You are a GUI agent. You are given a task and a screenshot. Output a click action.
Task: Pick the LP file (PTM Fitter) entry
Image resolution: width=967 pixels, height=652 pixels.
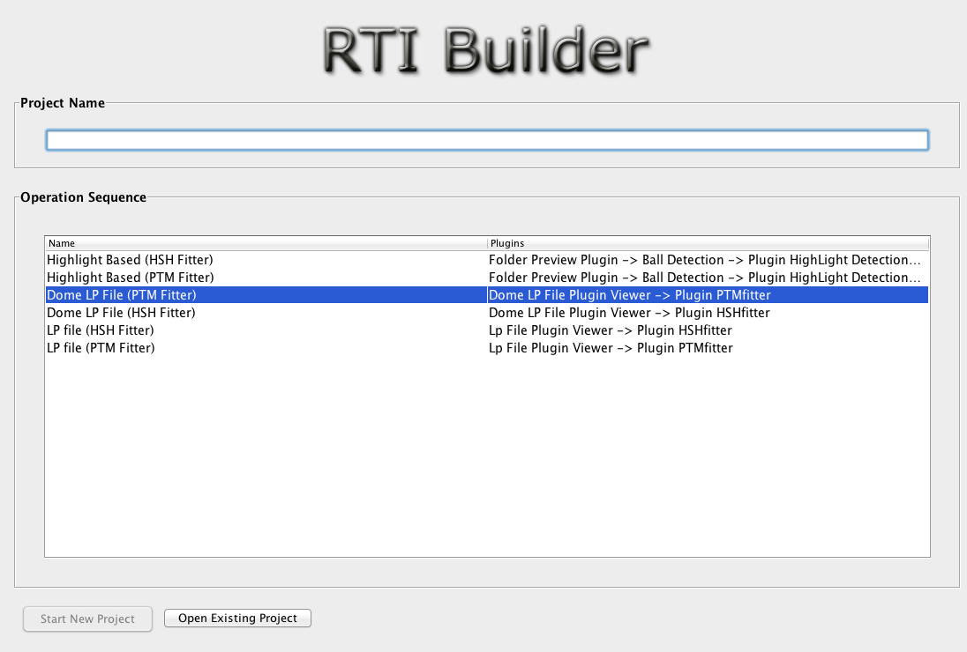click(101, 348)
